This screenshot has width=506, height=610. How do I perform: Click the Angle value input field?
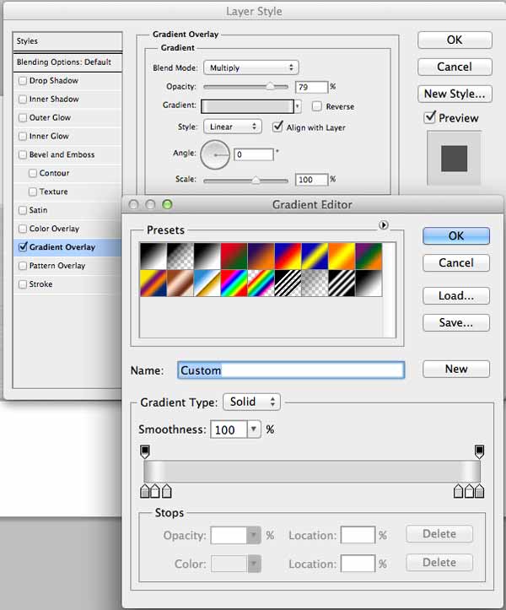(x=254, y=154)
